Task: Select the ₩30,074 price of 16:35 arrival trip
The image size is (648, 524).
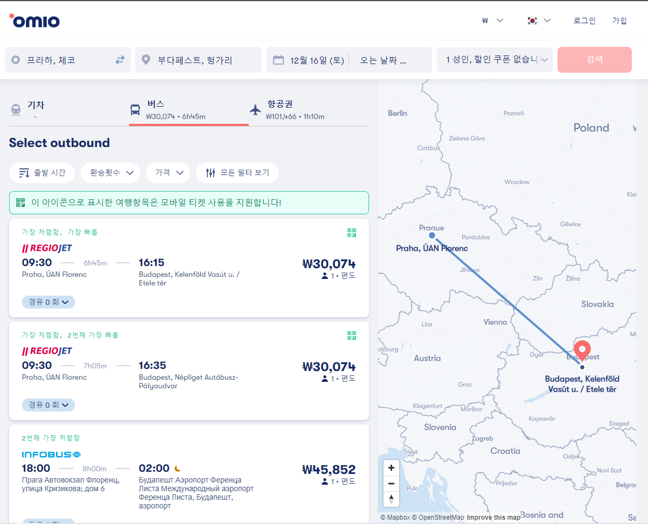Action: (x=329, y=367)
